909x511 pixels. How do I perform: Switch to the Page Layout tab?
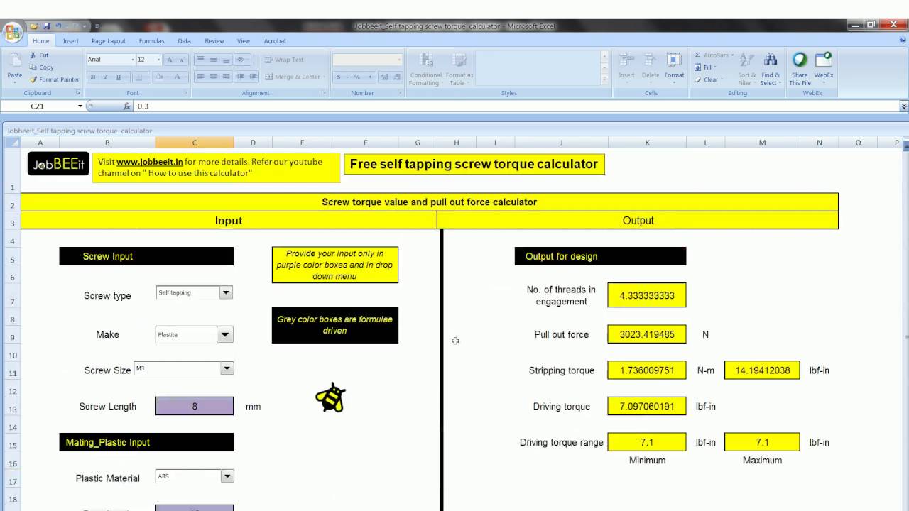pyautogui.click(x=108, y=41)
